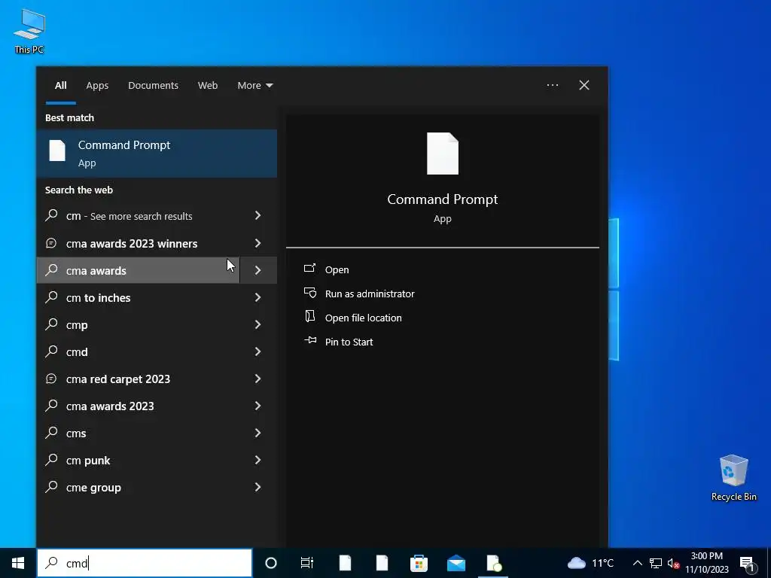Click Open to launch Command Prompt
Image resolution: width=771 pixels, height=578 pixels.
pyautogui.click(x=337, y=269)
